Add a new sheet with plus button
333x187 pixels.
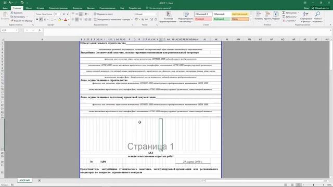point(40,180)
